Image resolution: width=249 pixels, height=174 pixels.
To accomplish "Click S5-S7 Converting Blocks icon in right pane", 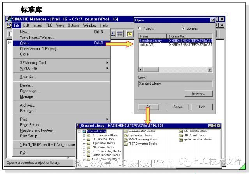I will (126, 140).
